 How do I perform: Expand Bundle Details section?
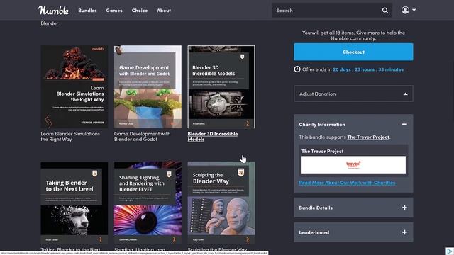tap(353, 208)
